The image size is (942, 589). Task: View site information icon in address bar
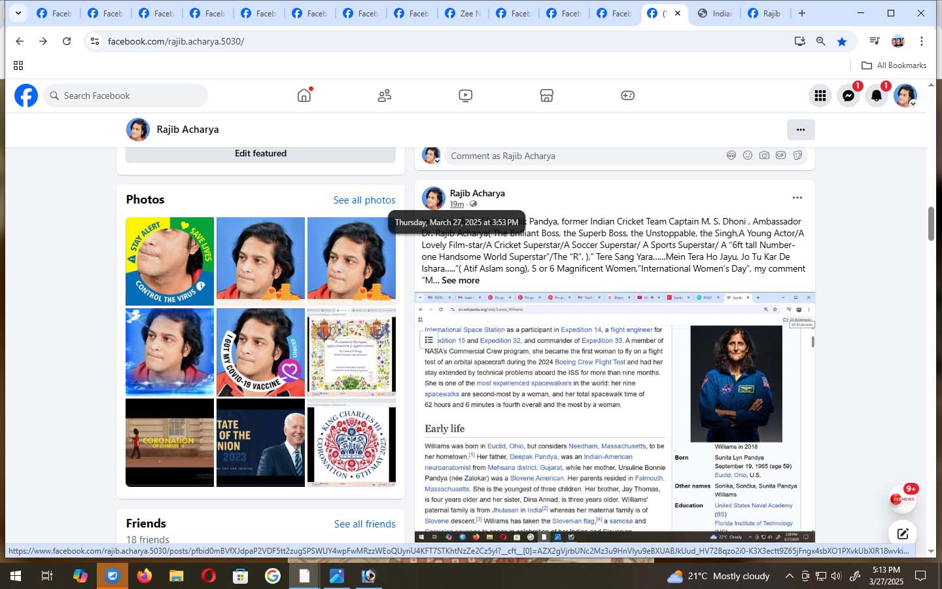point(95,41)
